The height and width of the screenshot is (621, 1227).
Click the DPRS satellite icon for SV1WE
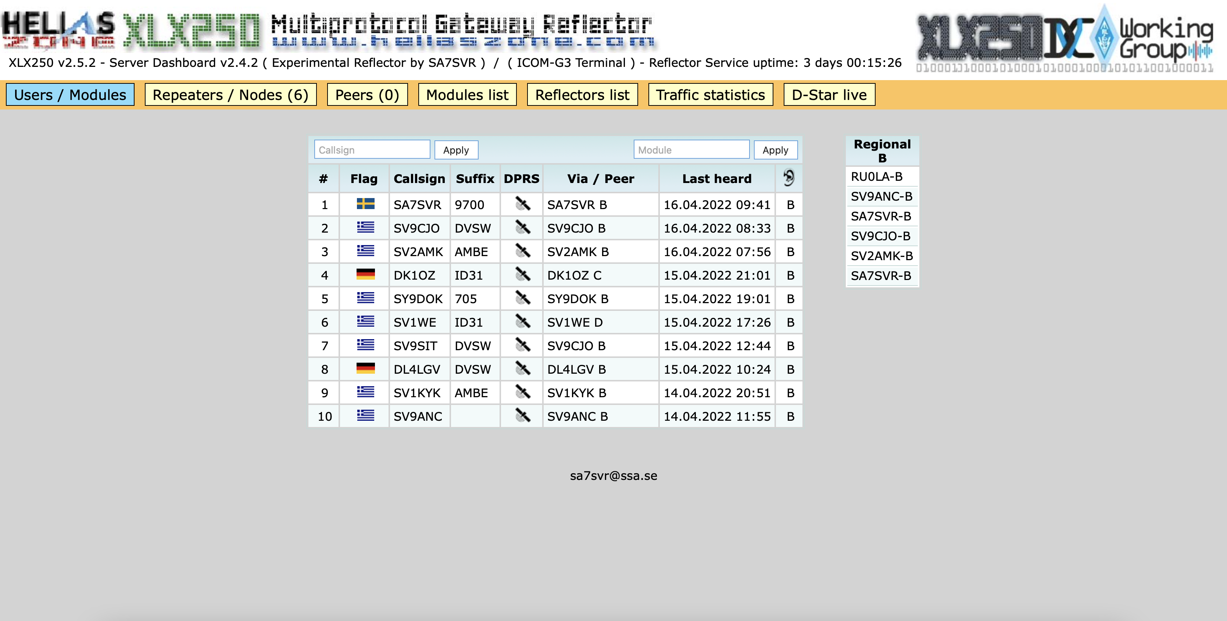pos(523,322)
